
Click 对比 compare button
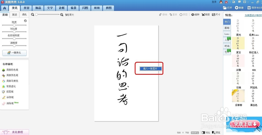(x=206, y=133)
